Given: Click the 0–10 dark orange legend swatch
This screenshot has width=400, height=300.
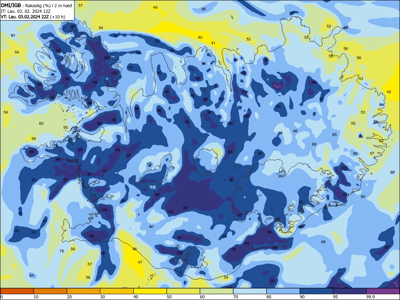Looking at the screenshot, I should pos(17,291).
